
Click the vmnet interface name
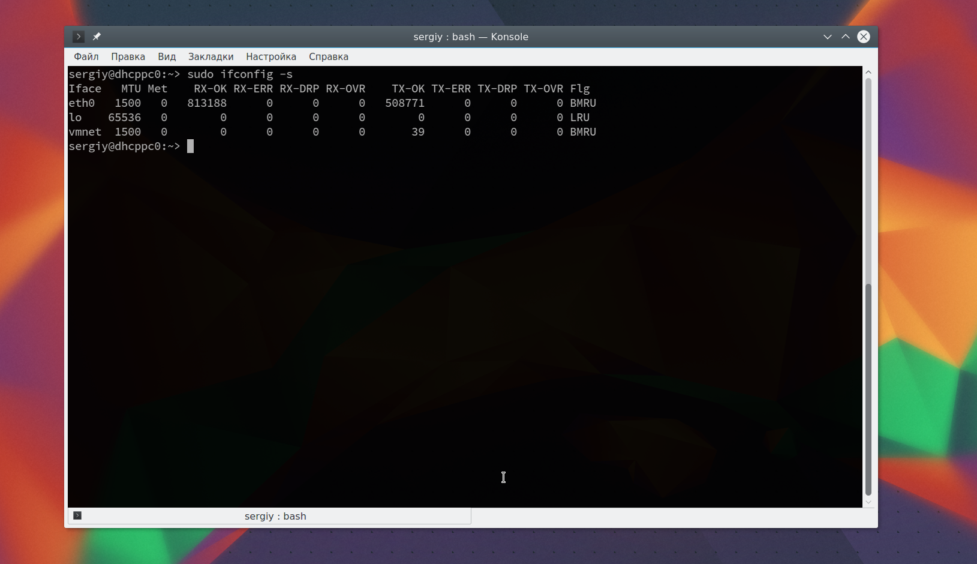click(x=85, y=132)
